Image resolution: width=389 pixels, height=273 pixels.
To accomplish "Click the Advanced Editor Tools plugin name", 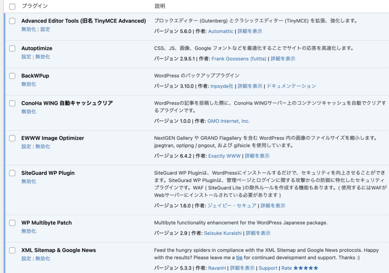I will (84, 21).
